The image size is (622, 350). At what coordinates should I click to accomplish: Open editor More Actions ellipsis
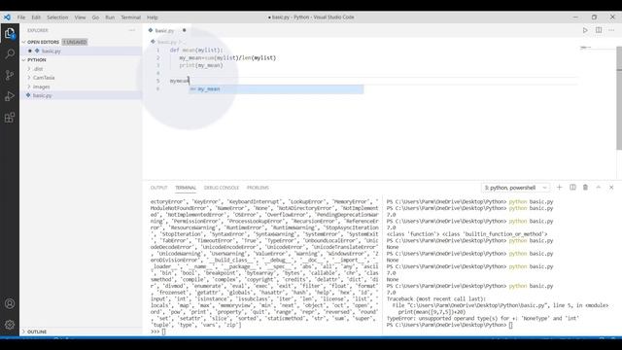[611, 30]
